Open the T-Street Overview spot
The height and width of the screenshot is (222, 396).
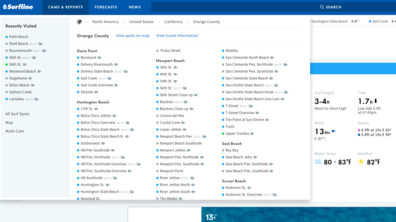point(240,113)
